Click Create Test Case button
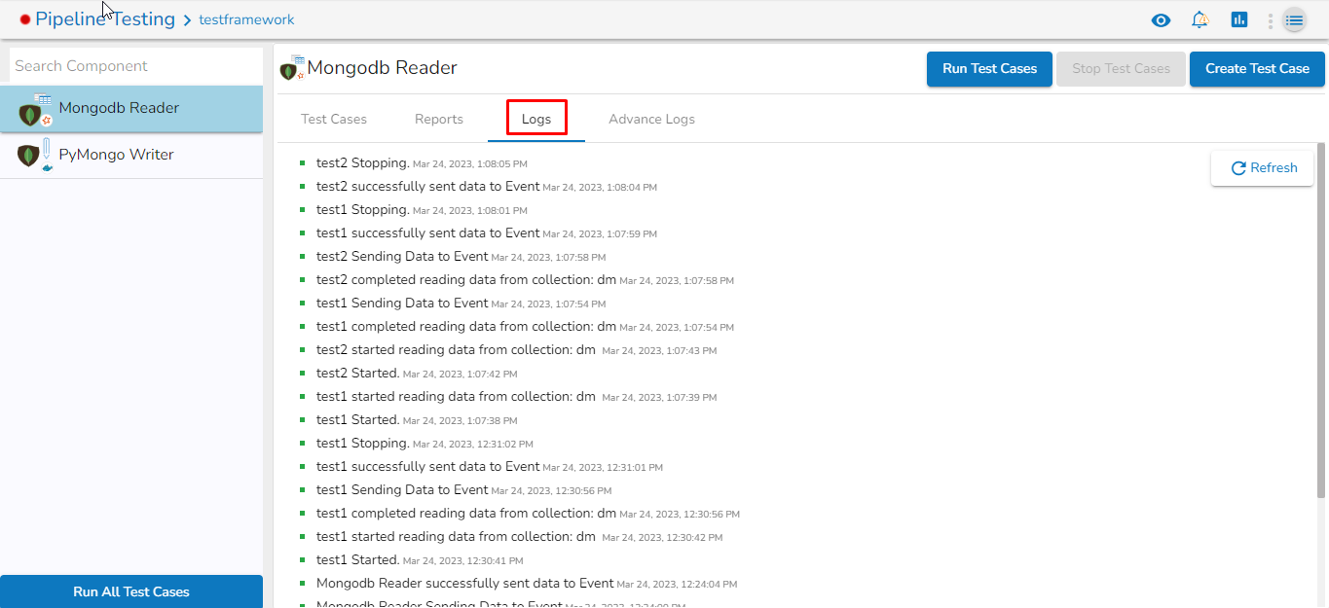1329x608 pixels. click(x=1257, y=69)
